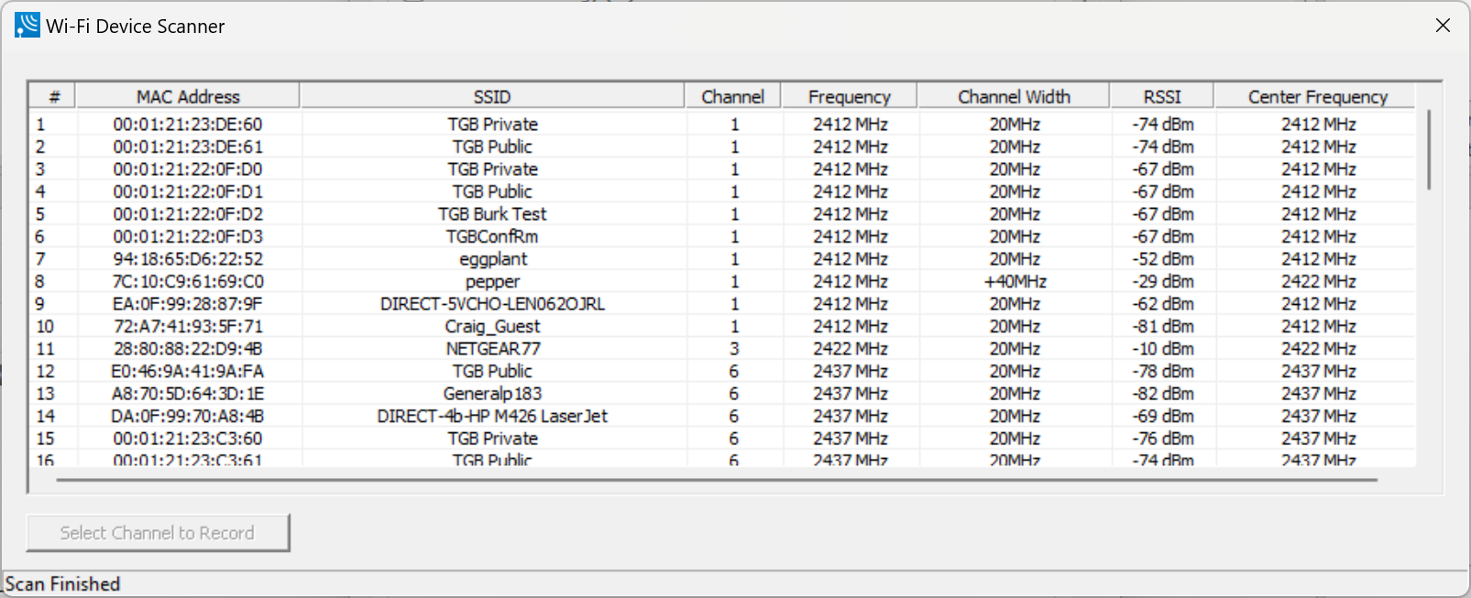The image size is (1471, 598).
Task: Select MAC address 00:01:21:23:DE:61
Action: click(x=188, y=147)
